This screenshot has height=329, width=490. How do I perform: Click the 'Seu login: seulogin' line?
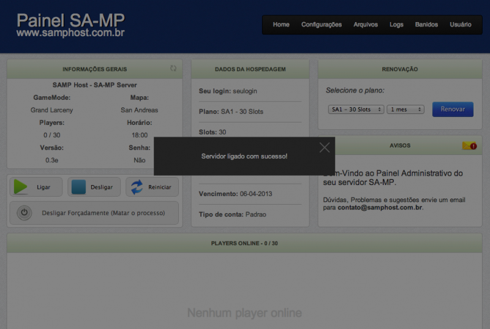(228, 91)
